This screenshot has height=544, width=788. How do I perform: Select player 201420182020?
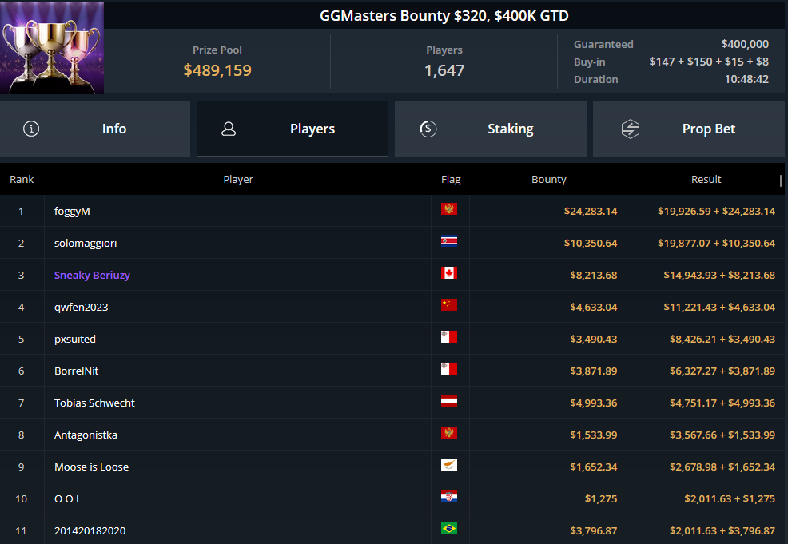(90, 530)
